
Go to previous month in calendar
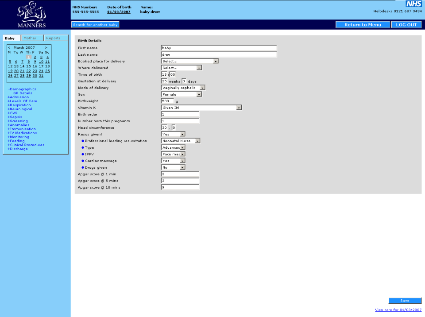9,48
